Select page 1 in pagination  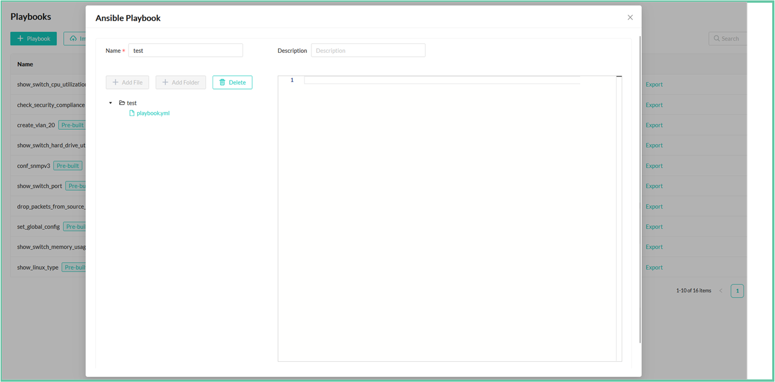tap(737, 291)
